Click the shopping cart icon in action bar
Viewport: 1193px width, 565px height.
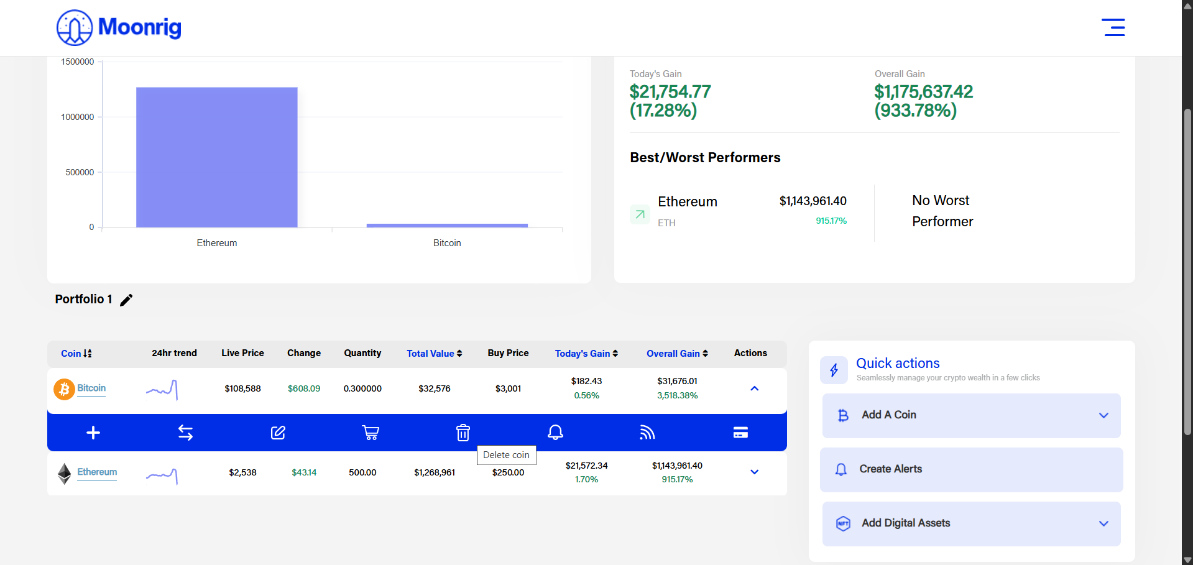pos(371,433)
